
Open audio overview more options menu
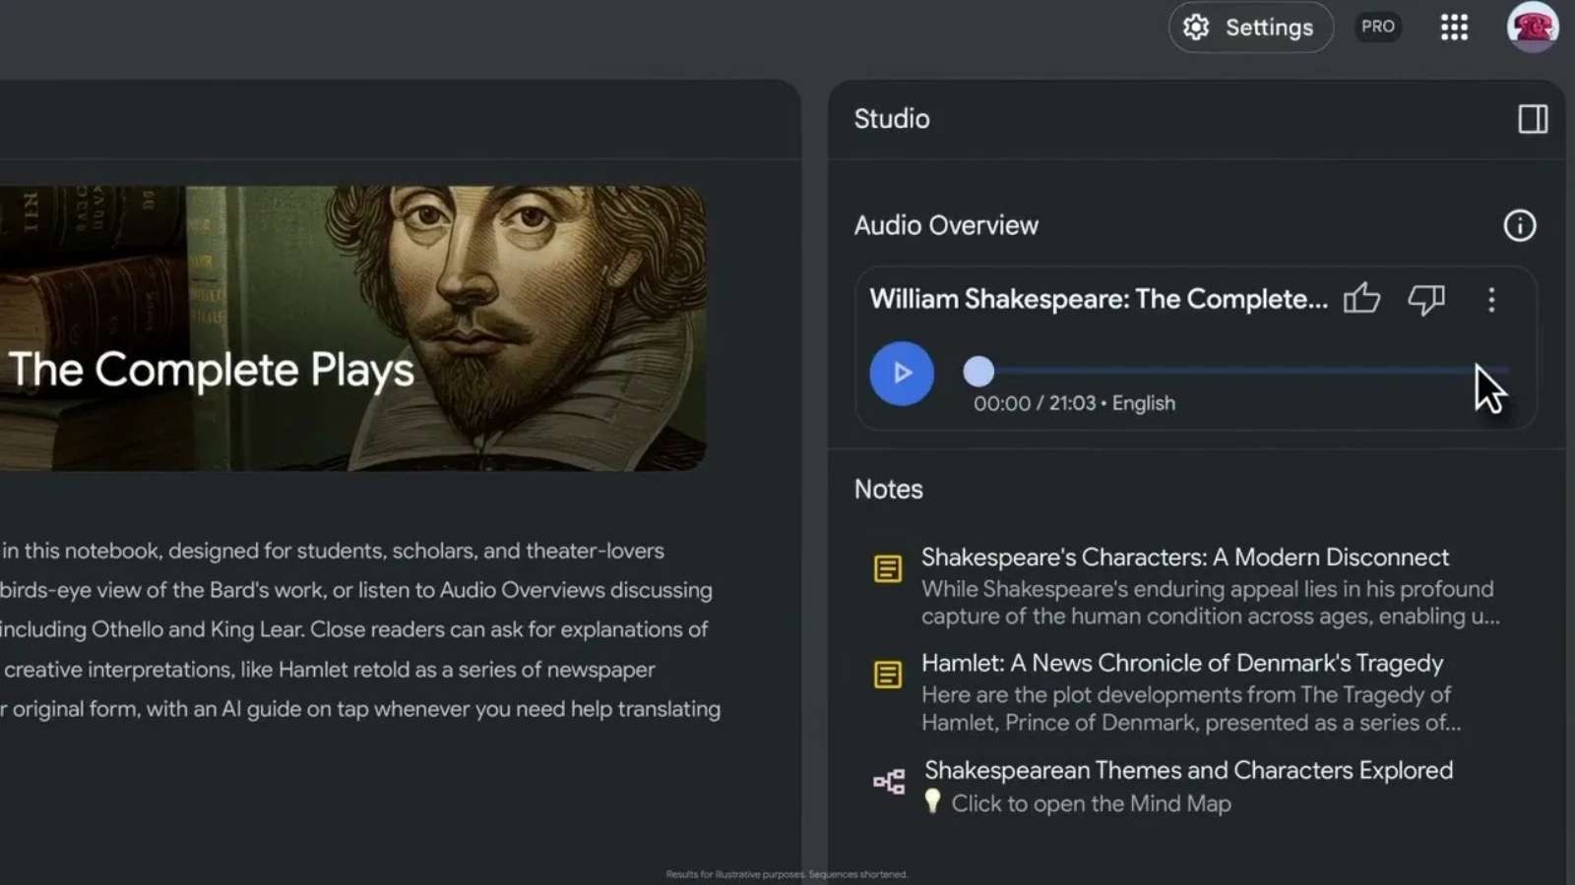pos(1491,300)
